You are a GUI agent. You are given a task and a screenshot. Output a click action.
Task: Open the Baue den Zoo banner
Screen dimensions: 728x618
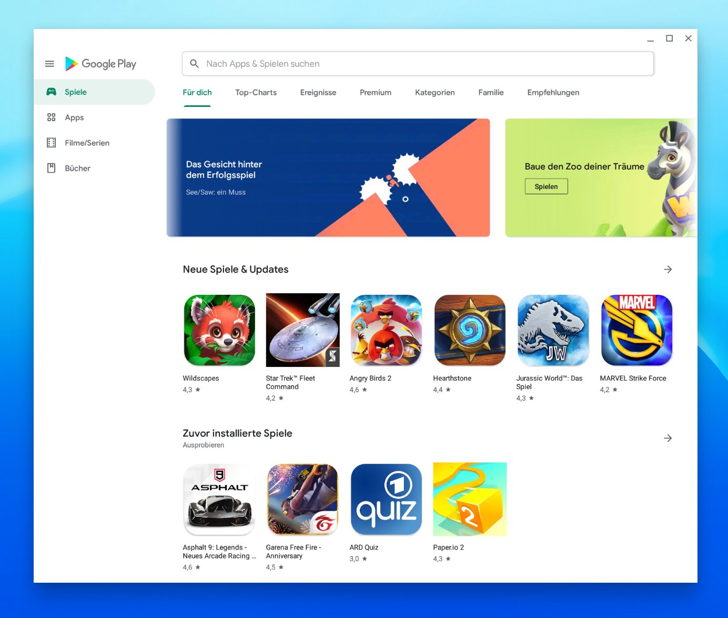click(x=601, y=177)
